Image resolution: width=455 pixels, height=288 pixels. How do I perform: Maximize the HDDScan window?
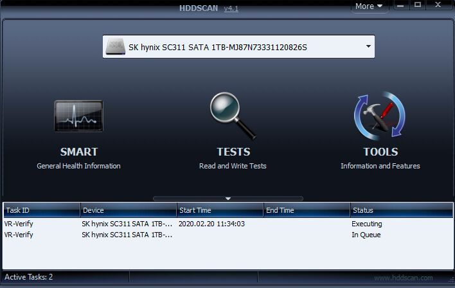click(418, 5)
